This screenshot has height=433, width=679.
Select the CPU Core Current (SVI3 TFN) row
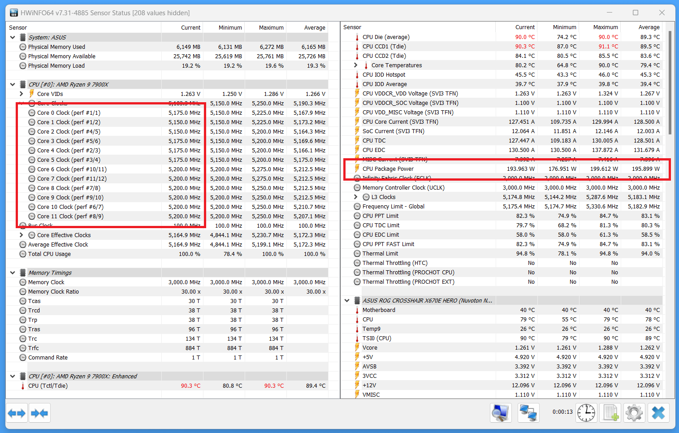pyautogui.click(x=502, y=122)
